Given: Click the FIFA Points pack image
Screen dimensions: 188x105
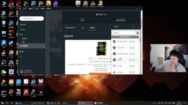Looking at the screenshot, I should pos(101,49).
